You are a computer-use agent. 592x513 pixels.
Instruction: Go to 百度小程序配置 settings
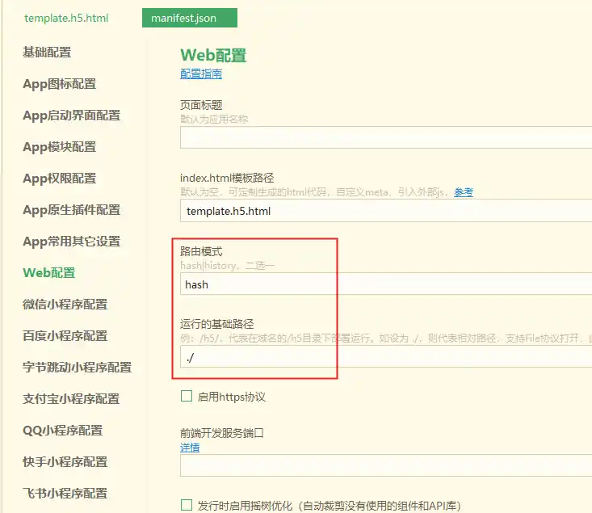coord(65,336)
